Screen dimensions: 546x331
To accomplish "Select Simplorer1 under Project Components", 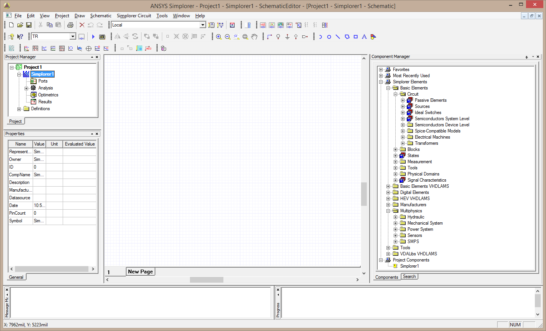I will [x=409, y=266].
